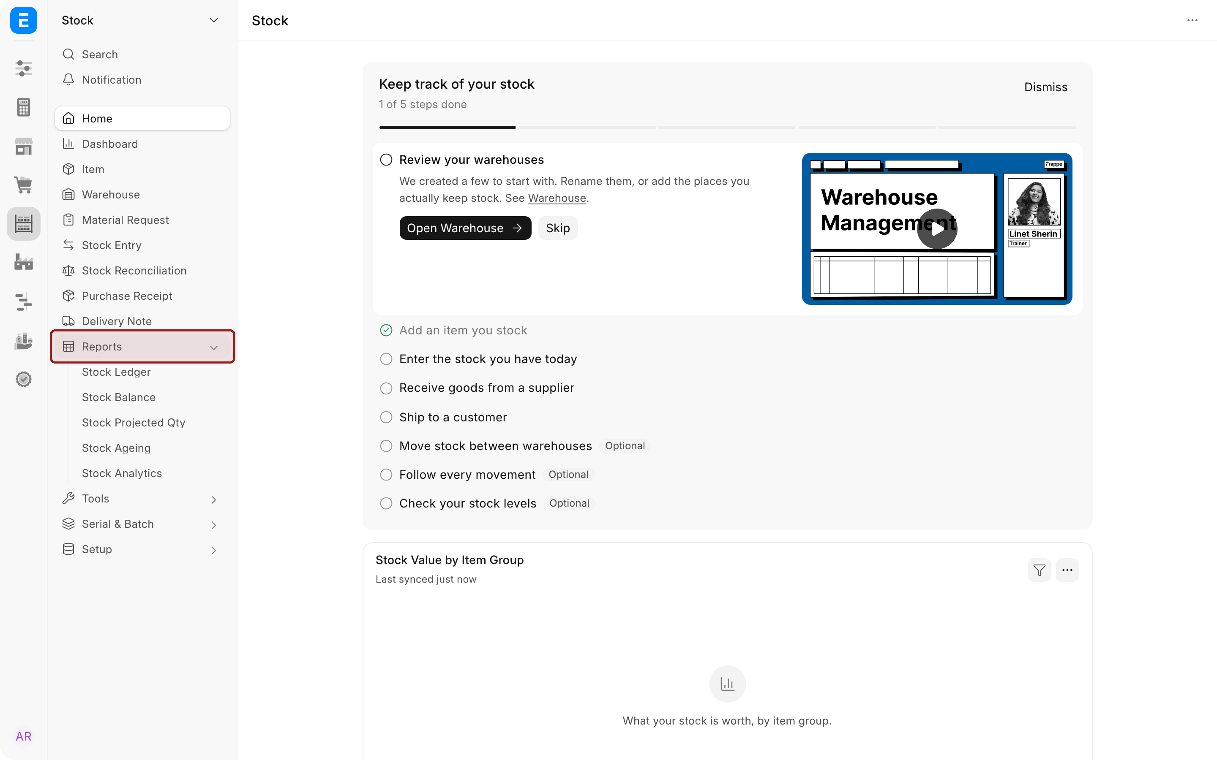Follow the Warehouse link in description
The image size is (1217, 760).
click(557, 198)
